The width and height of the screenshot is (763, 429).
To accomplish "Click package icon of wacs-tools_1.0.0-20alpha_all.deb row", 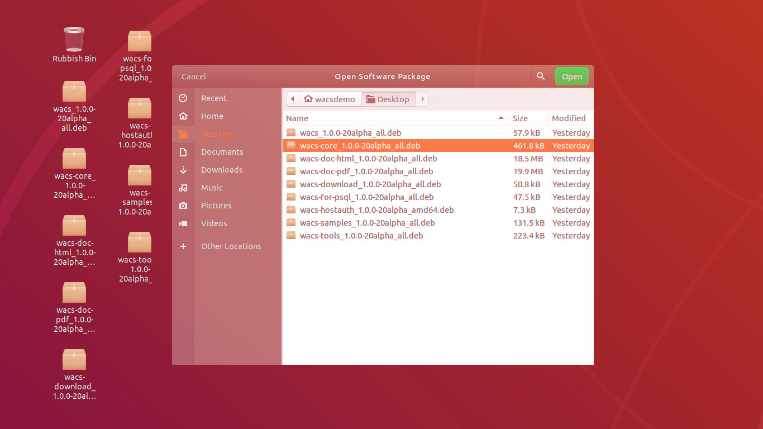I will pyautogui.click(x=290, y=236).
